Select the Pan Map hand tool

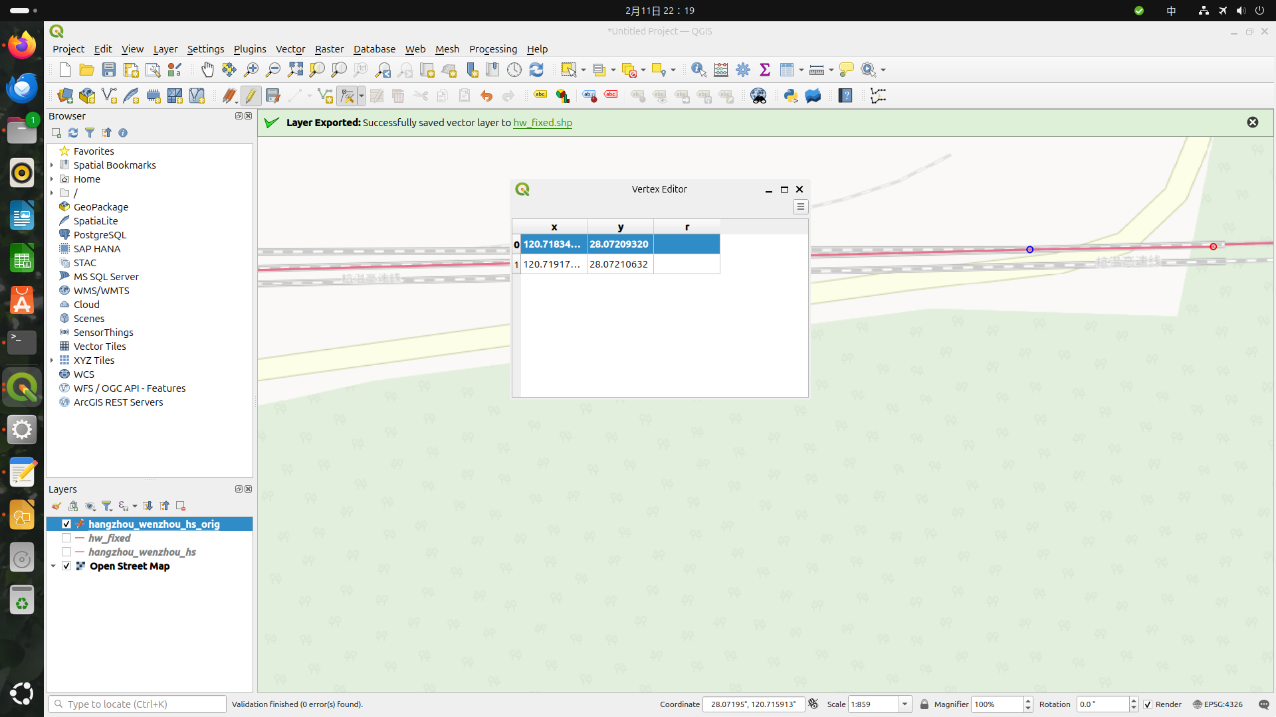pyautogui.click(x=207, y=70)
